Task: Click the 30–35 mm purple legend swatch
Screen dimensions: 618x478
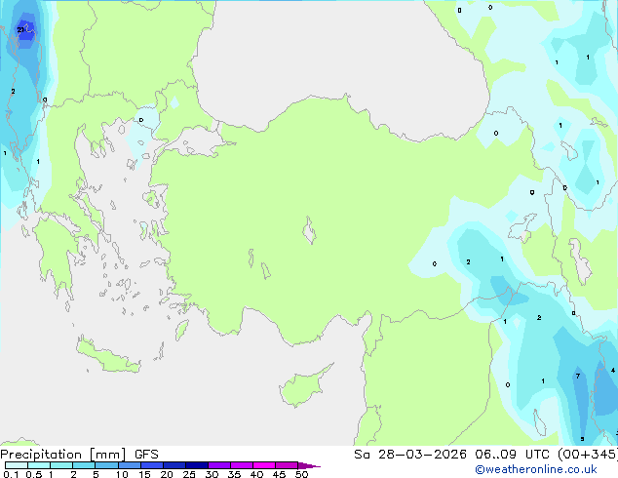Action: coord(219,465)
